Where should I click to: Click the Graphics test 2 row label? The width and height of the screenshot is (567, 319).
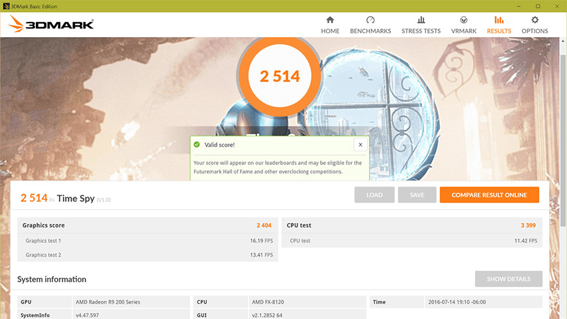point(44,255)
